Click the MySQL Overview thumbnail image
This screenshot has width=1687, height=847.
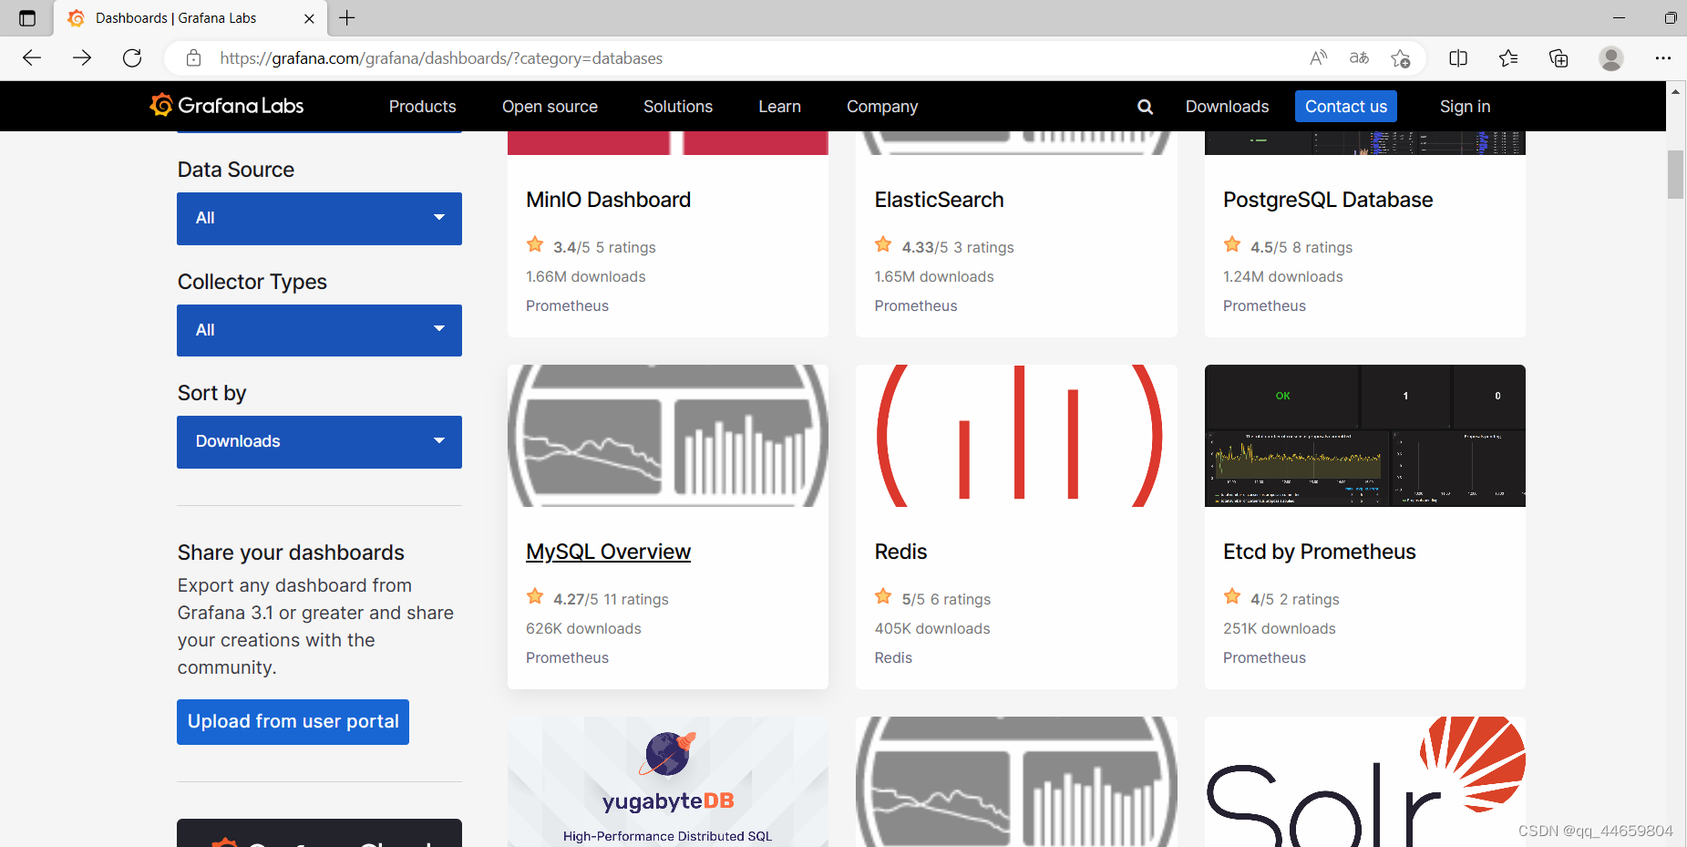coord(668,436)
